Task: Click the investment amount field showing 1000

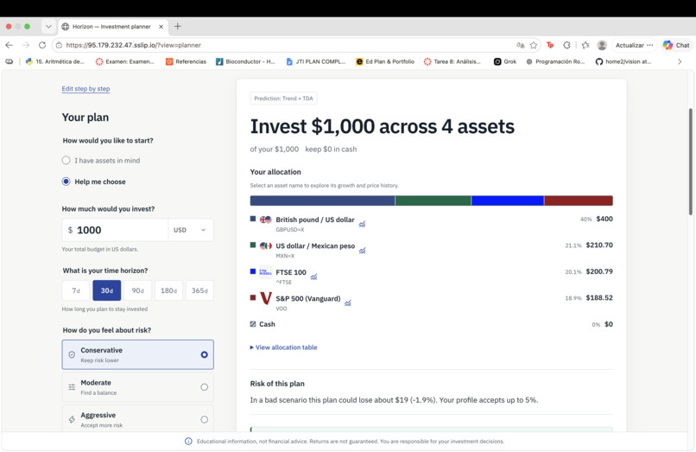Action: point(115,230)
